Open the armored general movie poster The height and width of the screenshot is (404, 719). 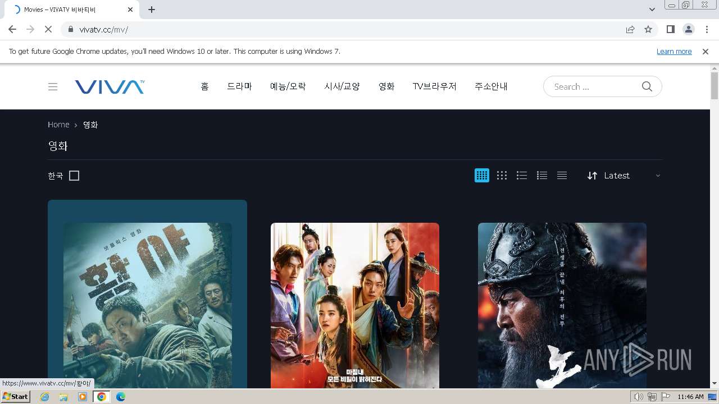(562, 305)
